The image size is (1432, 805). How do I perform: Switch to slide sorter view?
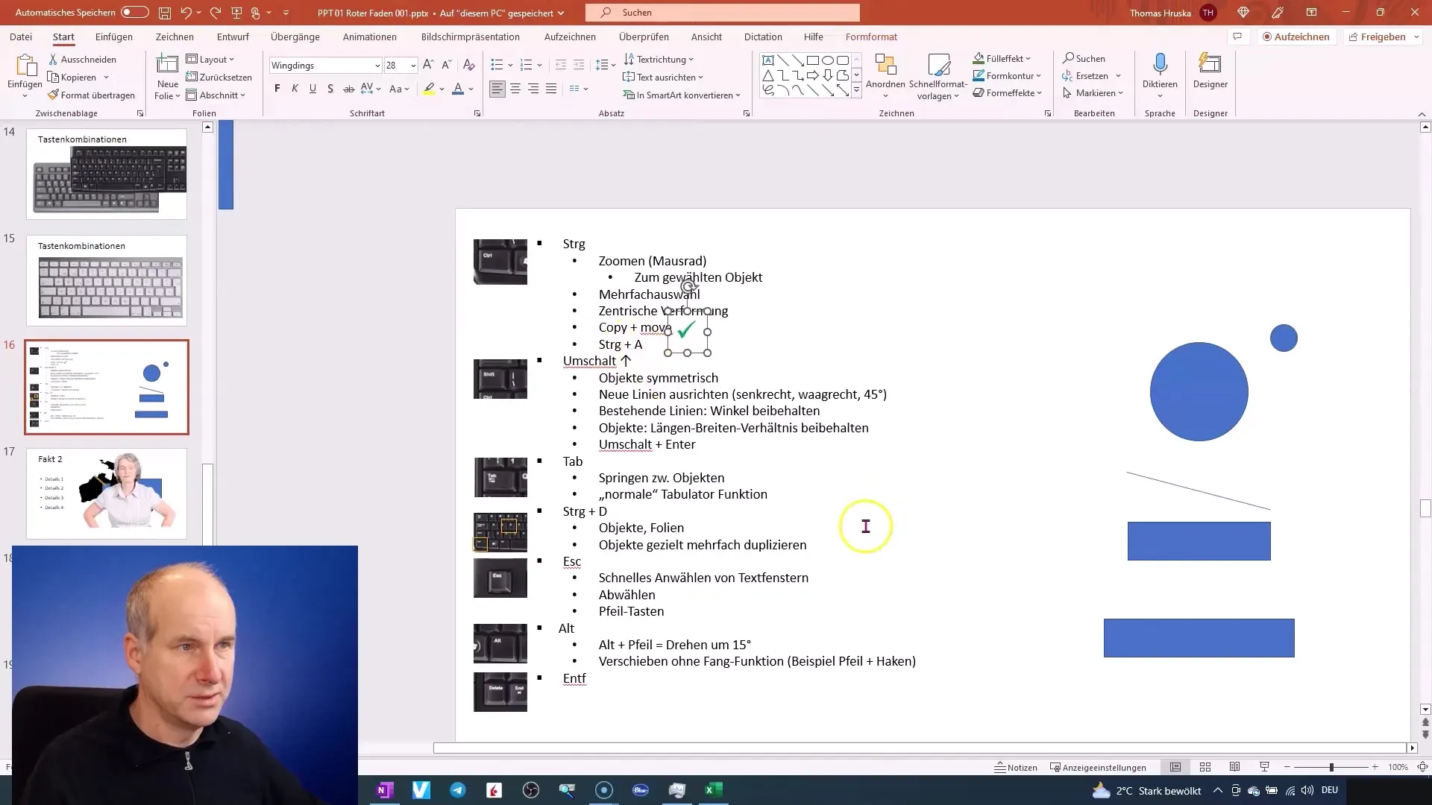coord(1205,767)
